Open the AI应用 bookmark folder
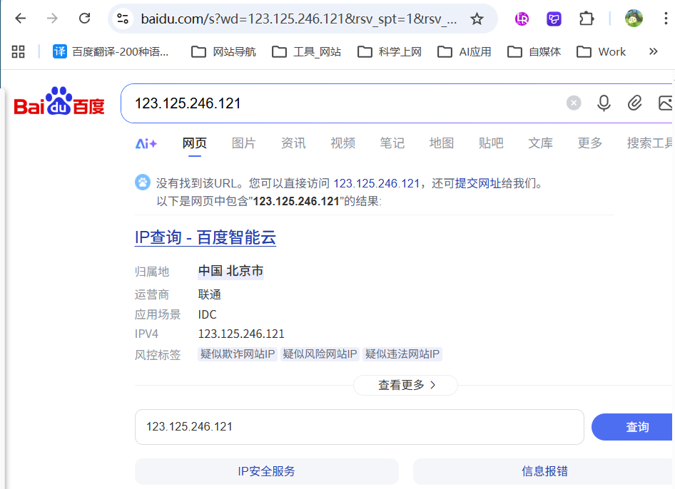 click(464, 52)
